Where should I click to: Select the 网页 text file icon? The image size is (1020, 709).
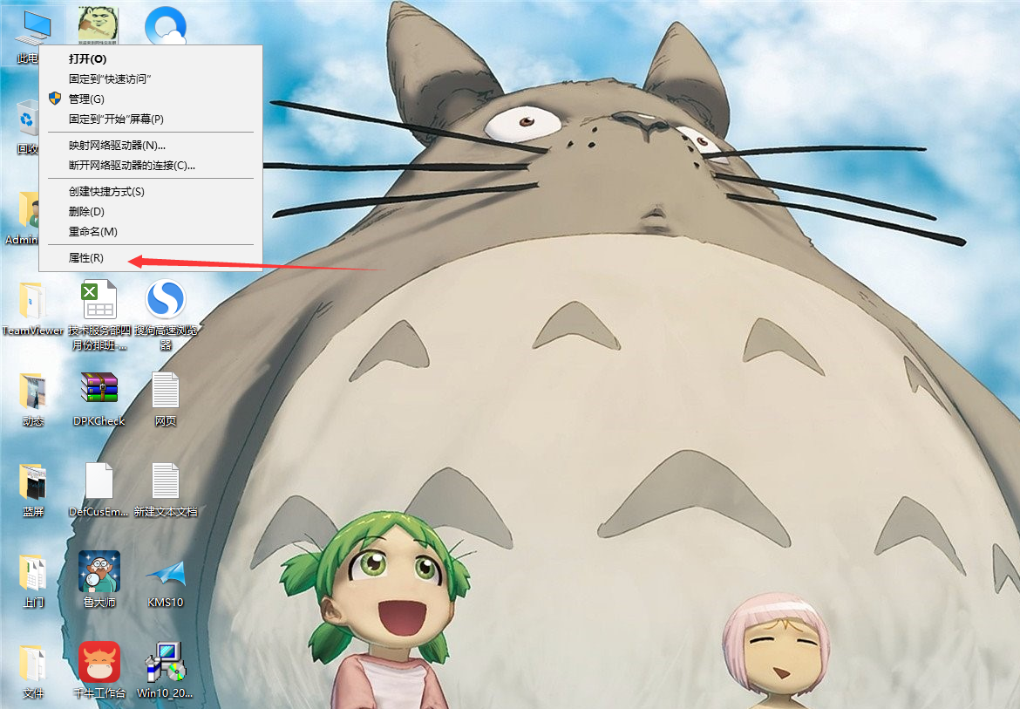point(166,391)
